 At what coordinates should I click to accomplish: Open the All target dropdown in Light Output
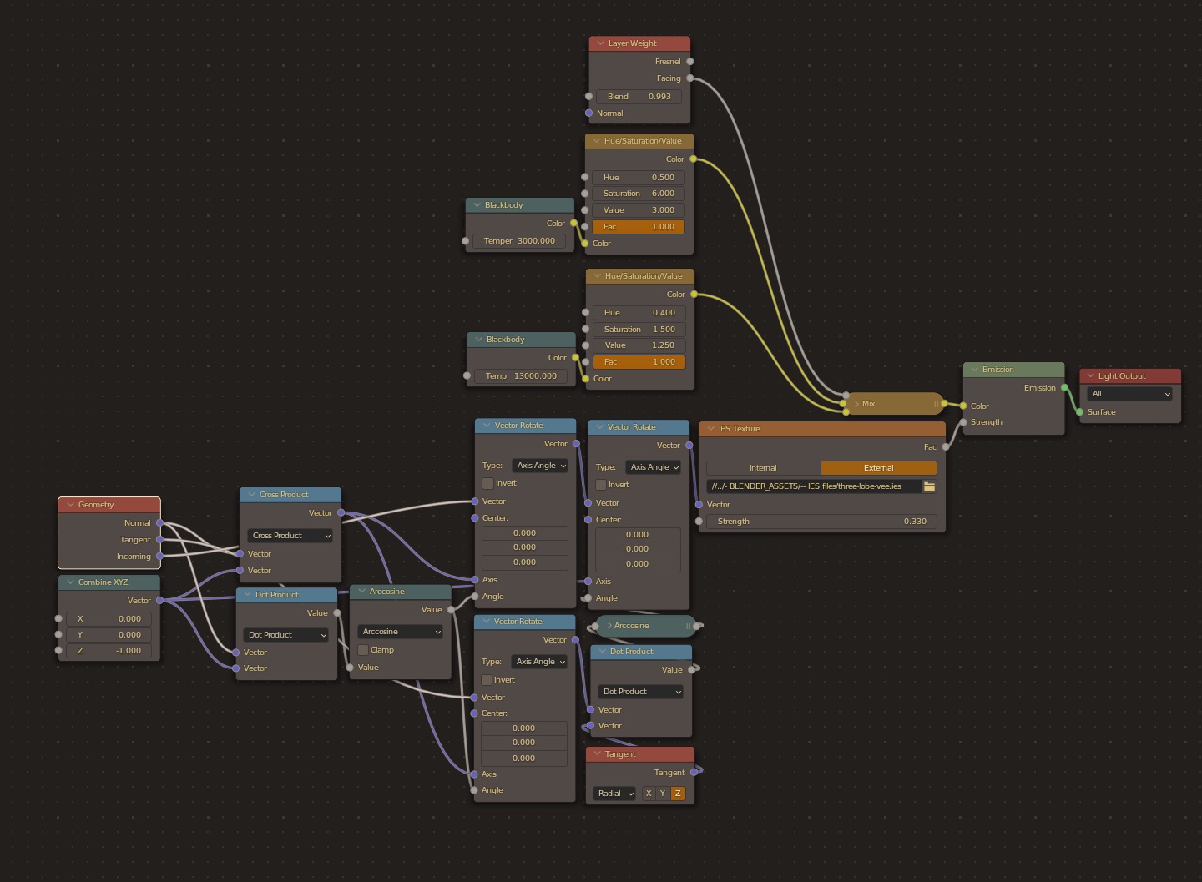point(1130,394)
